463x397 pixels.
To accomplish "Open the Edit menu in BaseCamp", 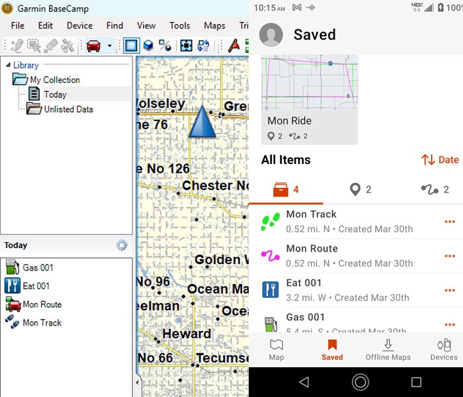I will coord(46,26).
